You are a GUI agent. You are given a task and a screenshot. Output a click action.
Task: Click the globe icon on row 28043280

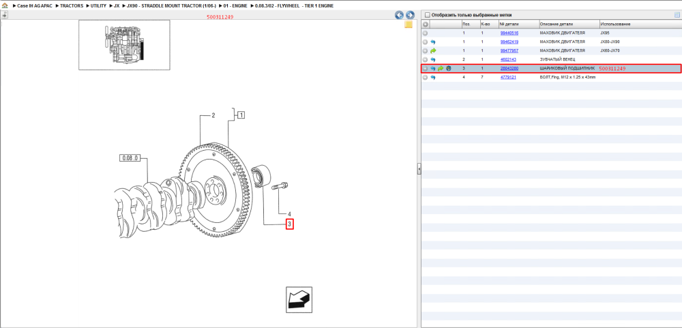449,69
